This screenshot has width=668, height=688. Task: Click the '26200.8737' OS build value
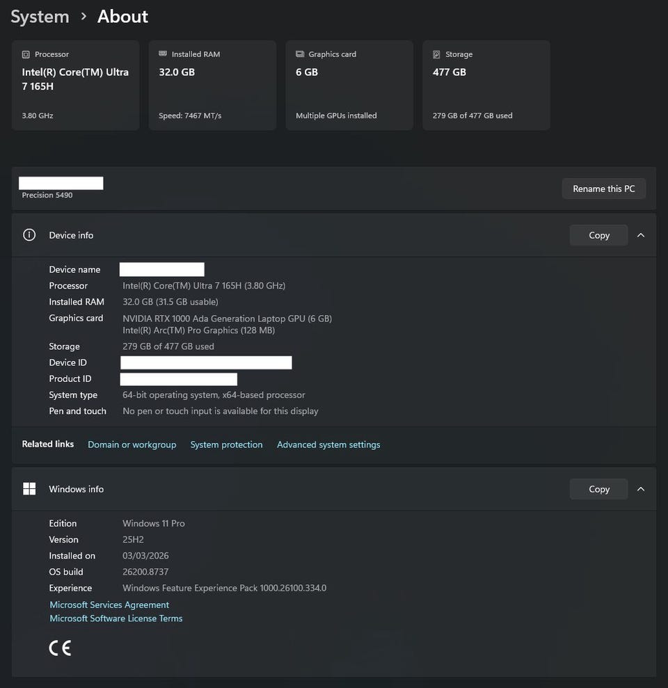pos(145,572)
